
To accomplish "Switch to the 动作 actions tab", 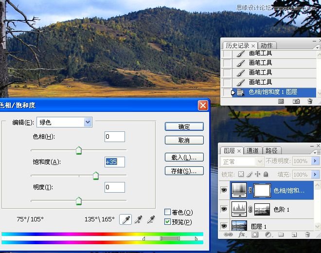I will tap(267, 45).
